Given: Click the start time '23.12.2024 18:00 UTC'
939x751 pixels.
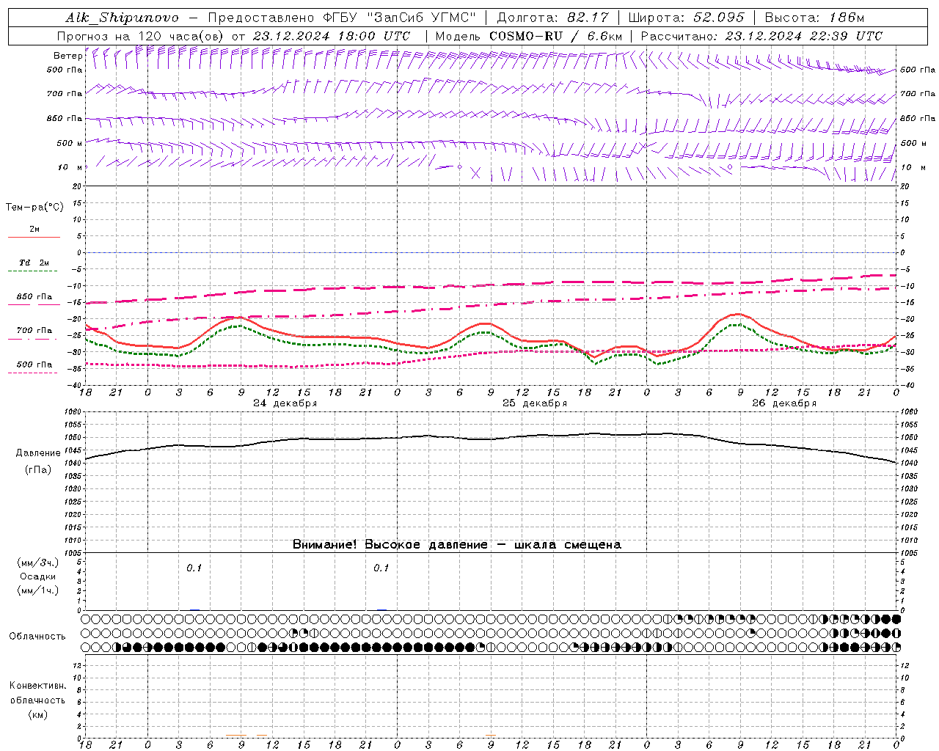Looking at the screenshot, I should click(x=332, y=36).
